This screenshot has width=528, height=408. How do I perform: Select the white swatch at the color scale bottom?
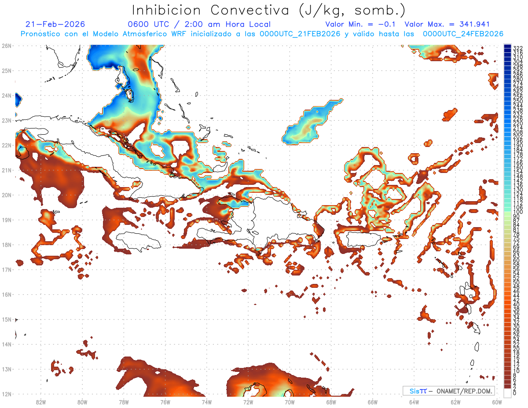click(507, 392)
